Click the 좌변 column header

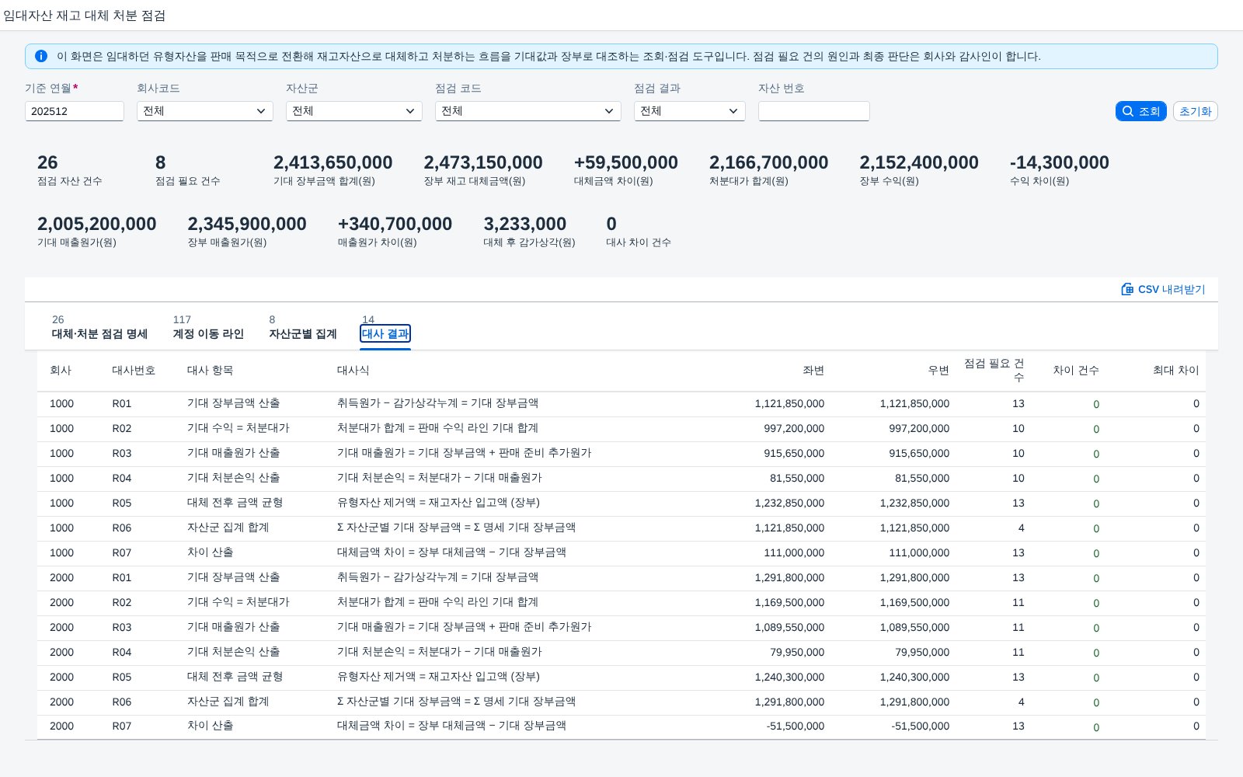(x=813, y=371)
